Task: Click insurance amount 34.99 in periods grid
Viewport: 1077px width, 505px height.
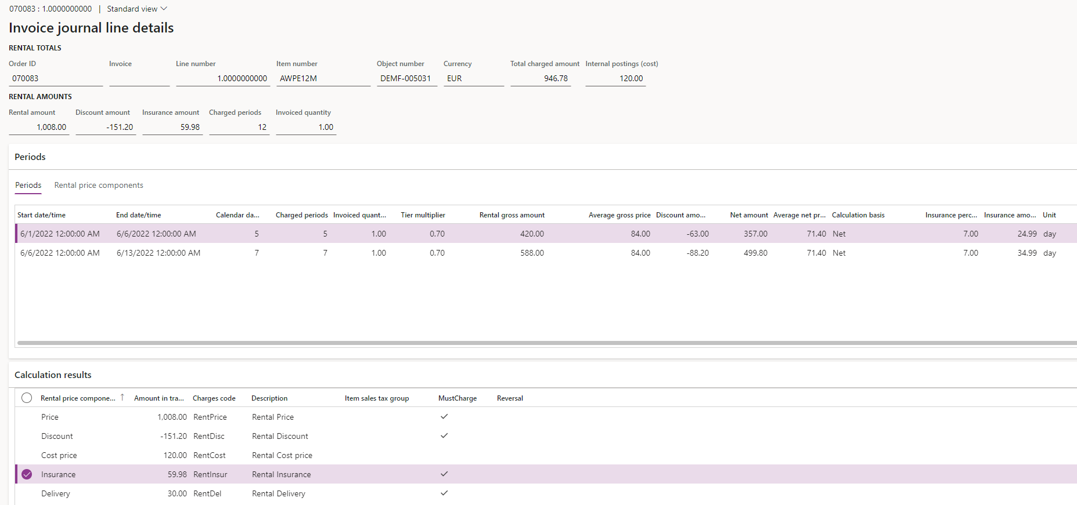Action: pyautogui.click(x=1027, y=253)
